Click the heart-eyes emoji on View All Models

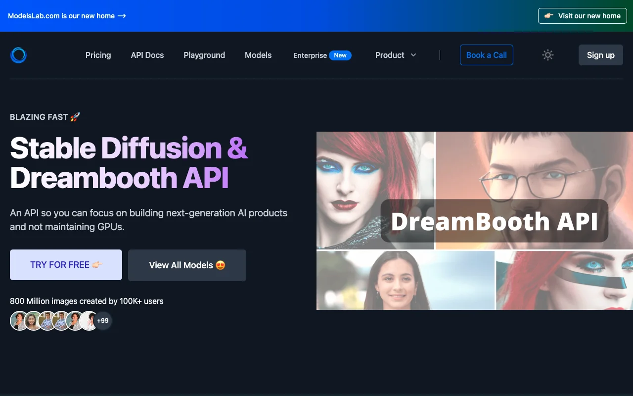coord(221,265)
